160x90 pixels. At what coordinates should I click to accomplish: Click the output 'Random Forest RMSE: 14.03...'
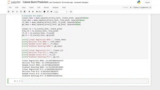tap(41, 65)
